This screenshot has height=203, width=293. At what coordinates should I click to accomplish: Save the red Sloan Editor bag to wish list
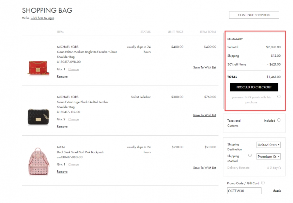[204, 68]
